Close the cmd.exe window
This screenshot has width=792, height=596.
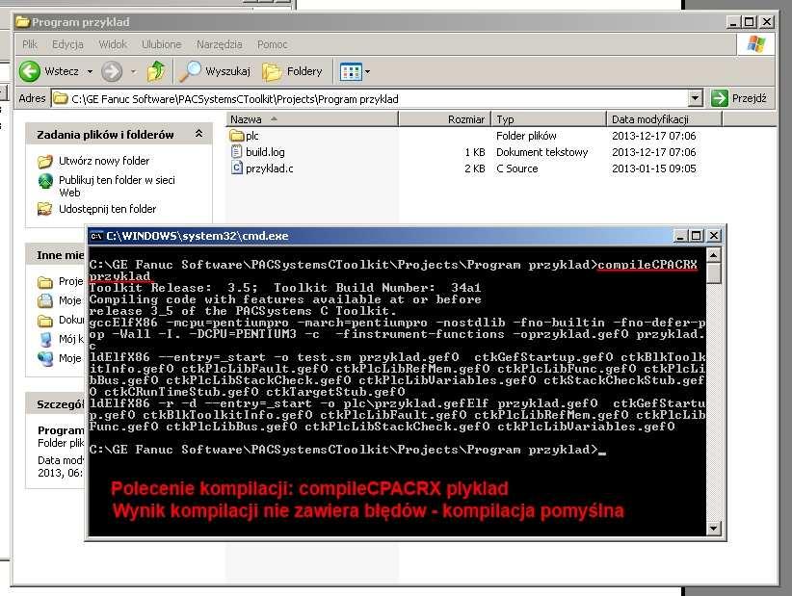coord(714,236)
